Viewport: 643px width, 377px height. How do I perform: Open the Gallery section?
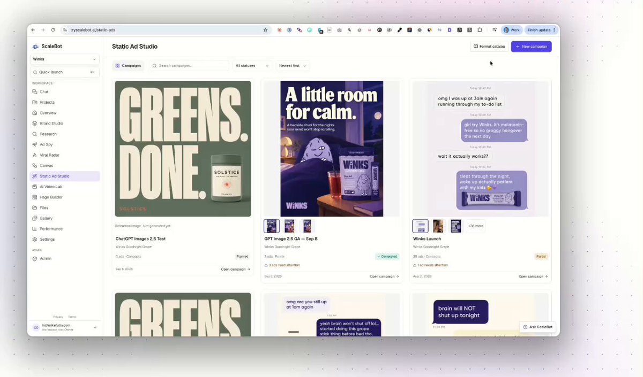[x=46, y=218]
